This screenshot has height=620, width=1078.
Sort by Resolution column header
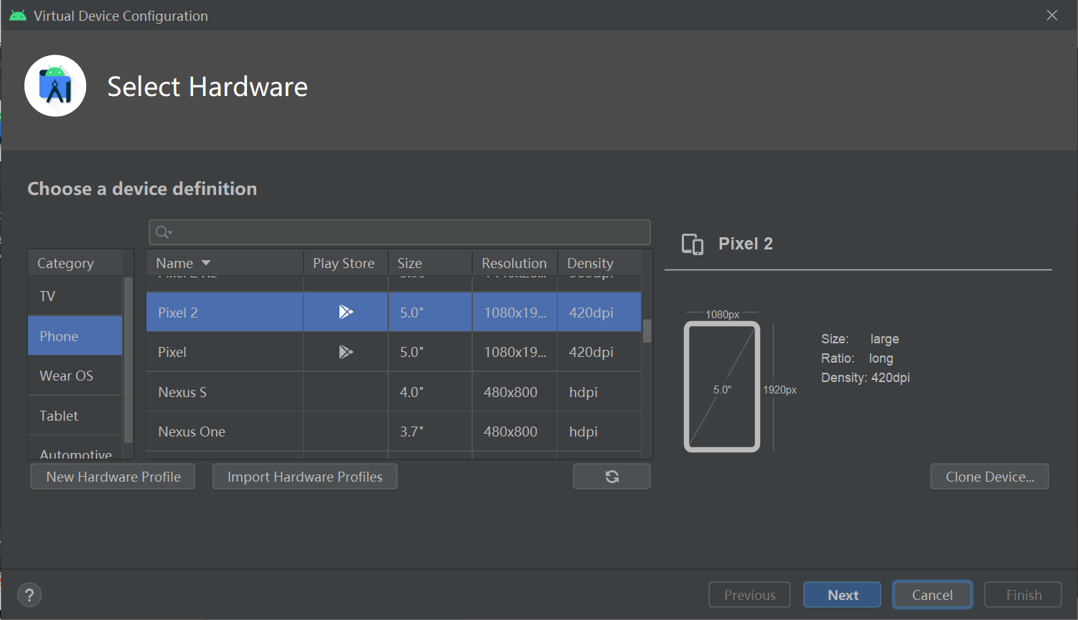click(515, 263)
